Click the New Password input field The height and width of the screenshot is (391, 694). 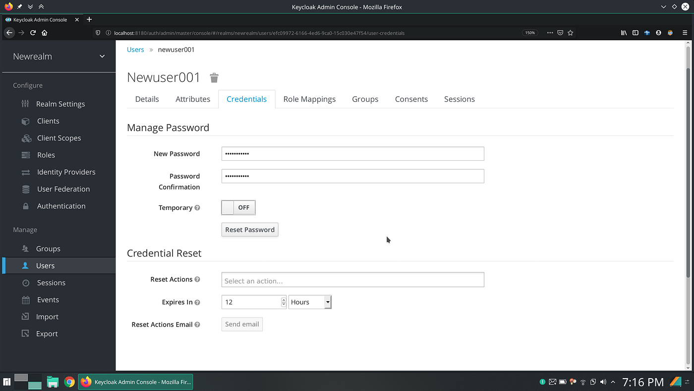352,153
